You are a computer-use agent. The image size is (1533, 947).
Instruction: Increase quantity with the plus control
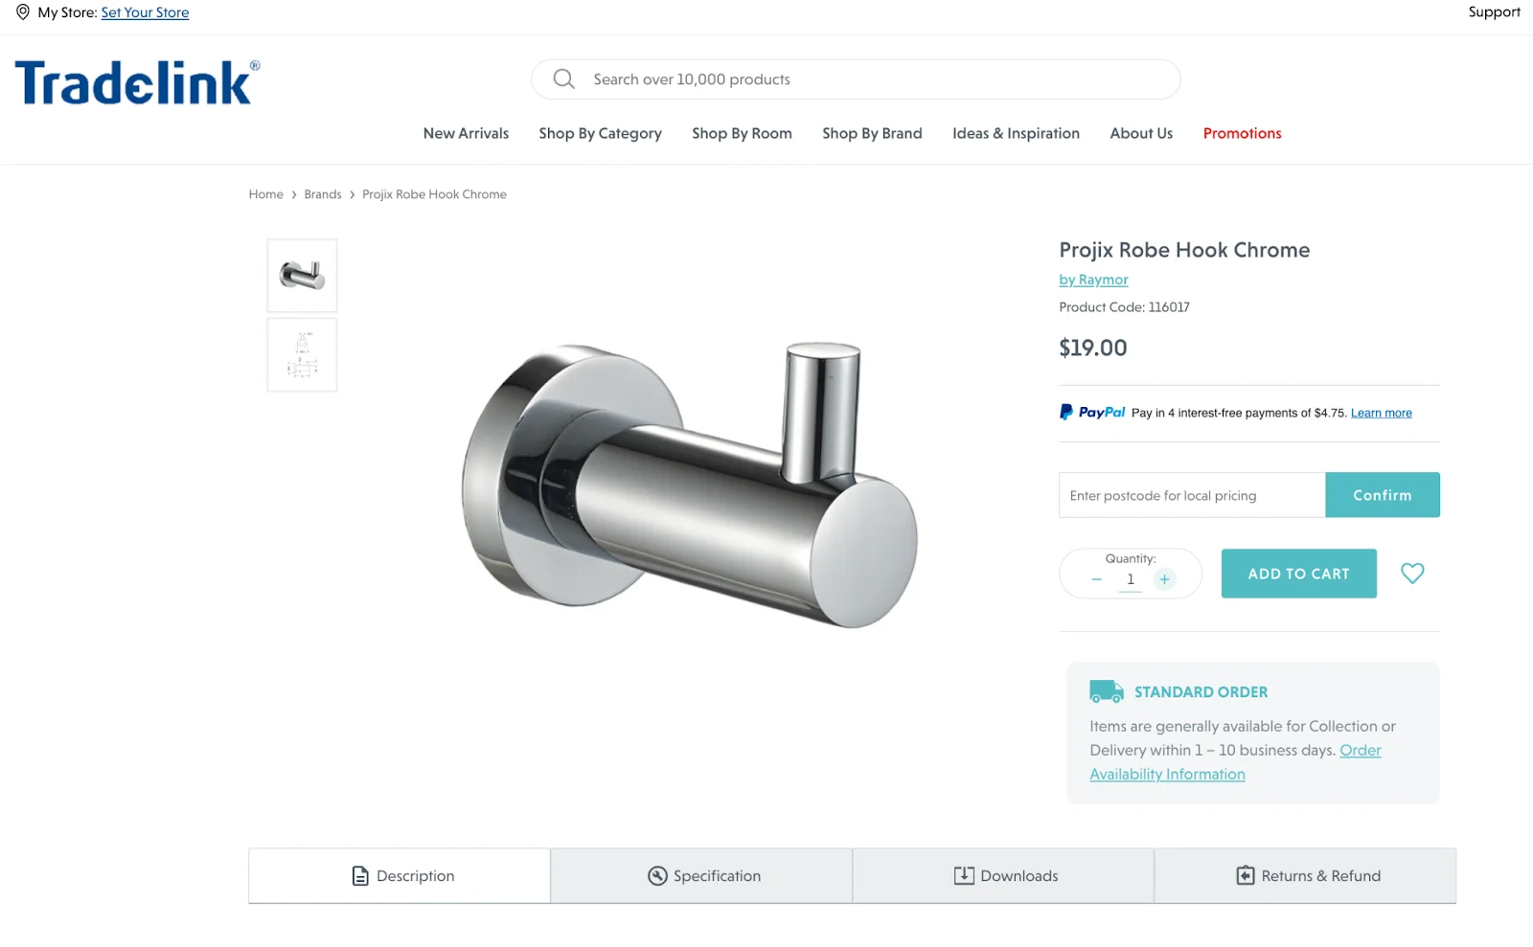(x=1164, y=578)
